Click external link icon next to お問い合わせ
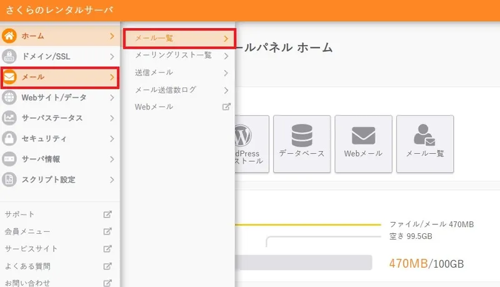The width and height of the screenshot is (500, 287). tap(107, 283)
